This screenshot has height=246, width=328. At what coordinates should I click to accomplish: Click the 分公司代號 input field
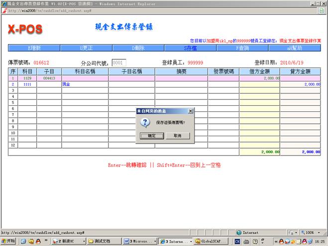point(118,63)
